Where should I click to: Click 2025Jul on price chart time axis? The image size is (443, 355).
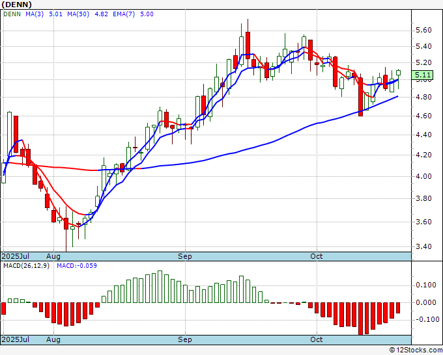16,256
